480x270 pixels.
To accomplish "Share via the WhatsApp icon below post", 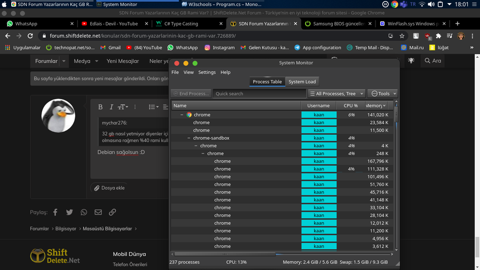I will tap(84, 212).
